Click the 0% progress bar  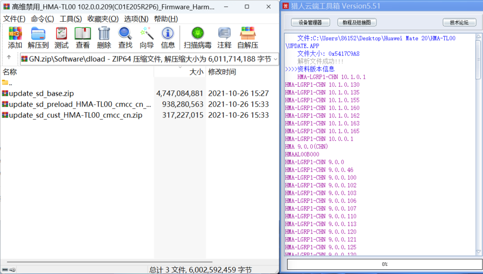pos(384,264)
